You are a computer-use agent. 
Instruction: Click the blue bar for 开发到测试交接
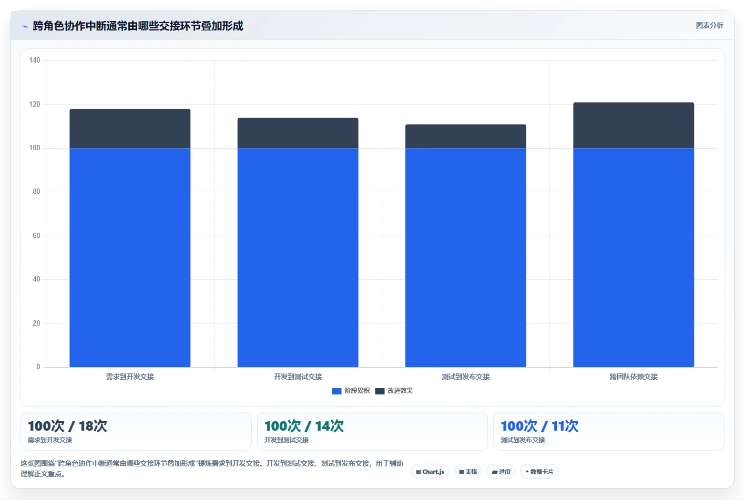(298, 257)
